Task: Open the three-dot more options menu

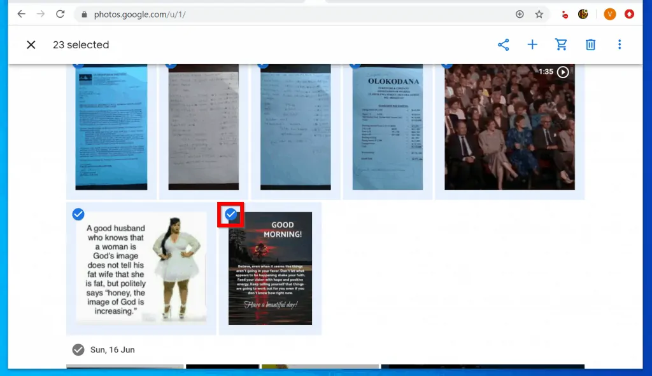Action: (x=619, y=44)
